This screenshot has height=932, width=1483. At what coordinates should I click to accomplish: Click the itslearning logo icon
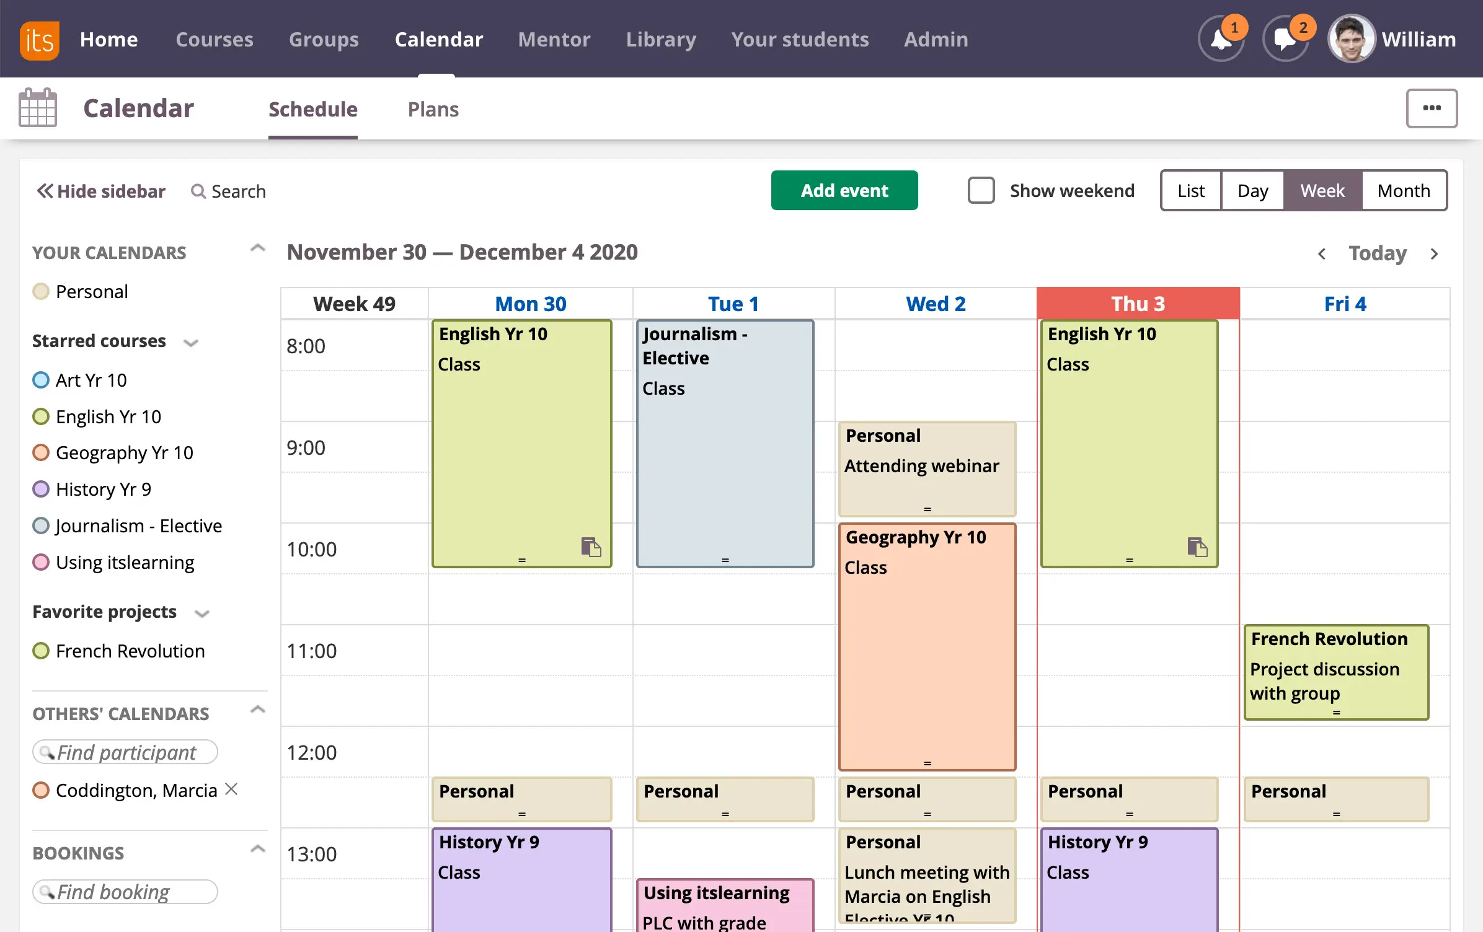40,40
